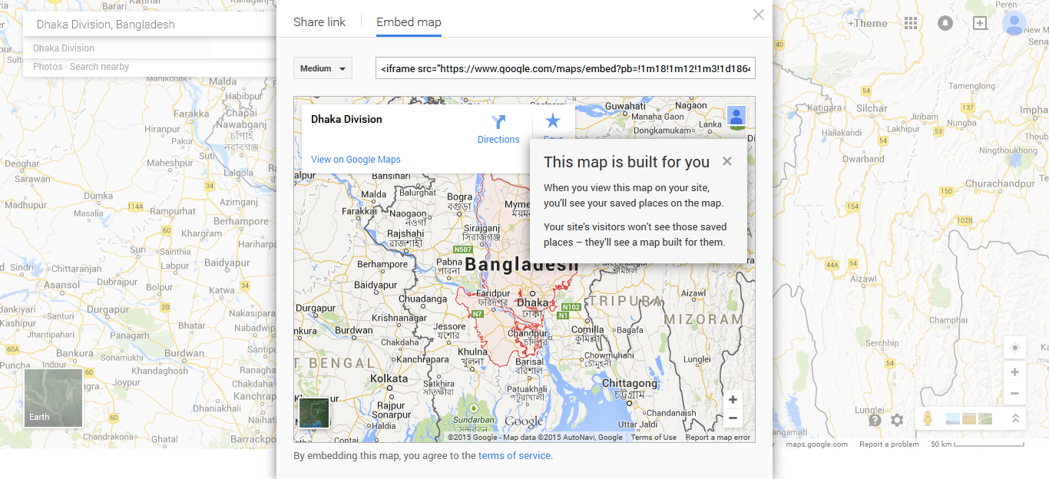The image size is (1049, 479).
Task: Click the Directions icon in embedded map
Action: point(498,122)
